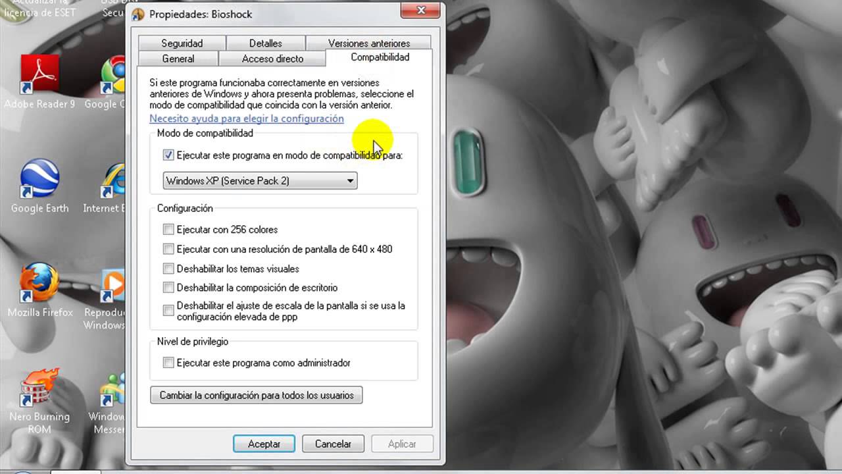Click the Bioshock icon in title bar
The image size is (842, 474).
(x=138, y=14)
